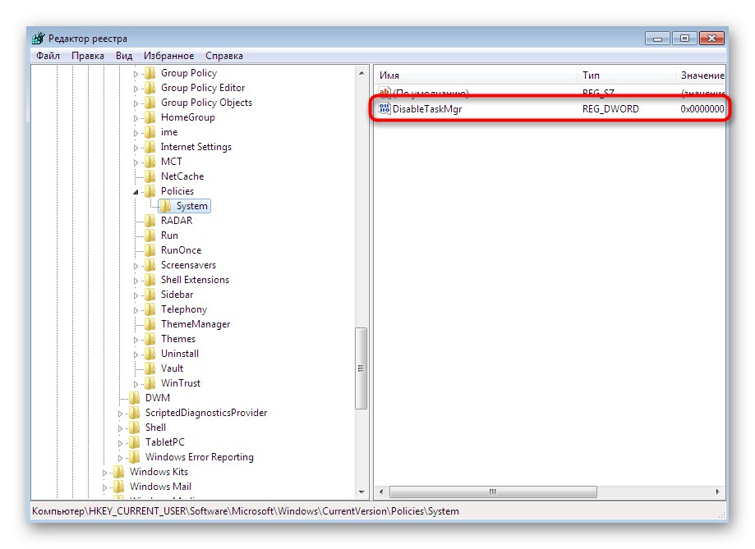Click the values pane scroll right arrow
The height and width of the screenshot is (549, 755).
point(717,492)
